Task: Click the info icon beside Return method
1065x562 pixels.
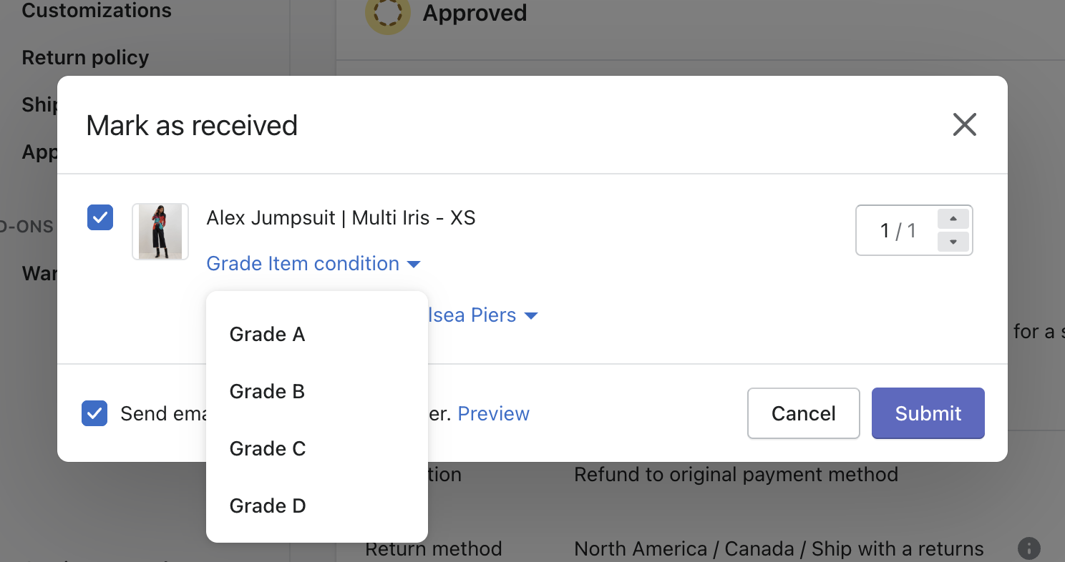Action: [x=1028, y=548]
